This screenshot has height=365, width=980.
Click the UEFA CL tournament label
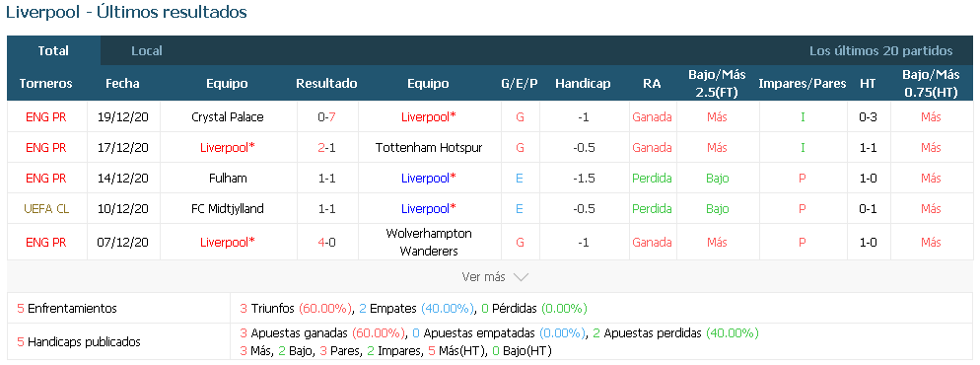tap(46, 209)
